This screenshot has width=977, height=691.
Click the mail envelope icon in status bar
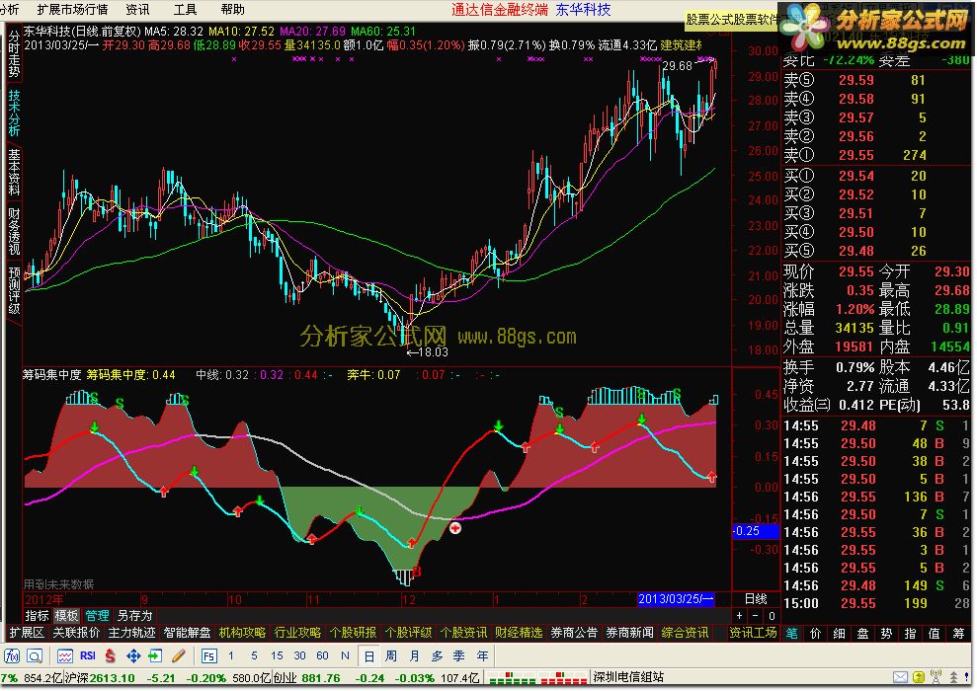tap(900, 677)
